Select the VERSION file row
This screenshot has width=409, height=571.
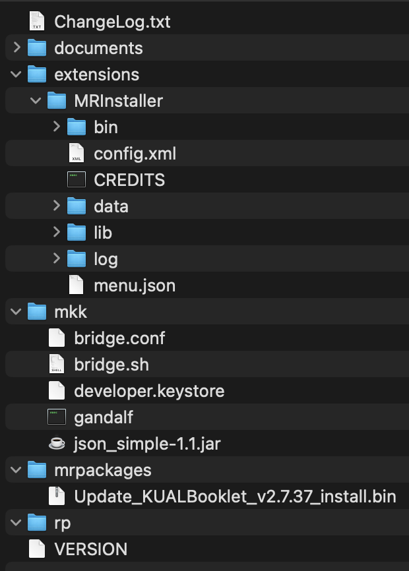click(x=91, y=549)
